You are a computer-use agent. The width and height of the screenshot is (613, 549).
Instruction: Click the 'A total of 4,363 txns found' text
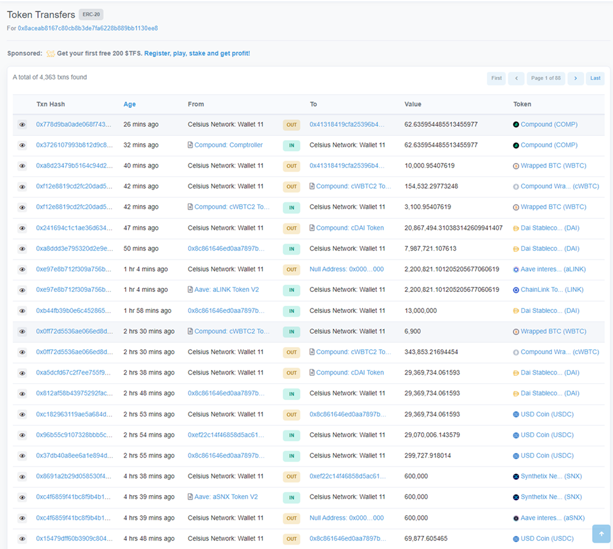click(x=49, y=77)
